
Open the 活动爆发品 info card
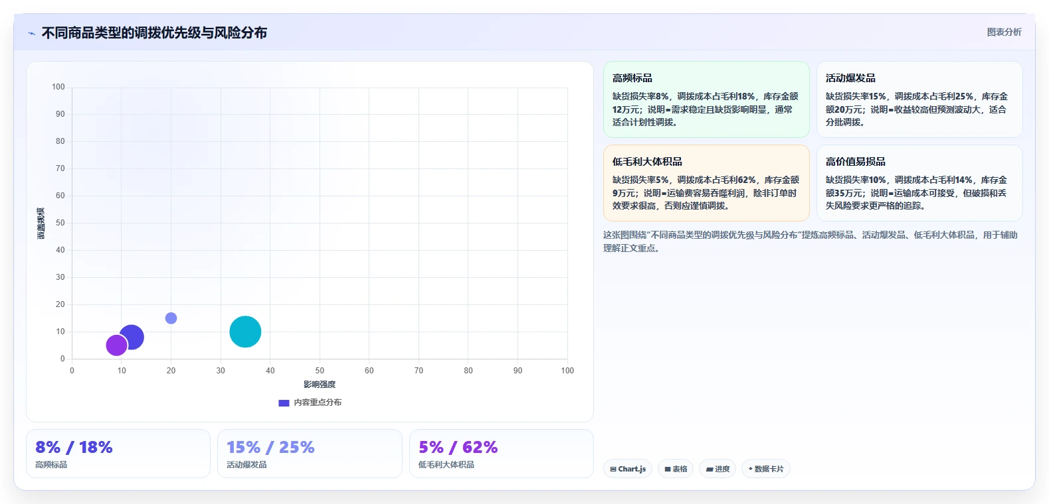tap(919, 99)
